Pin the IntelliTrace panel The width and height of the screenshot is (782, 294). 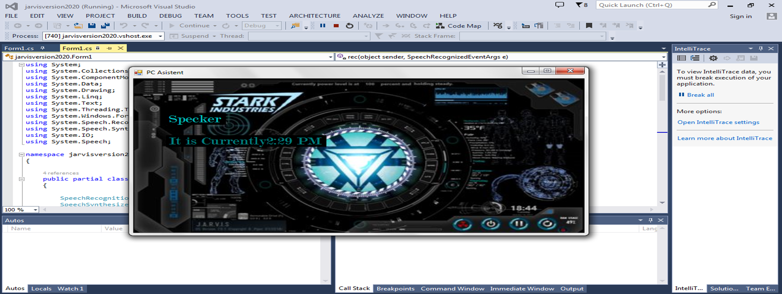(x=761, y=48)
